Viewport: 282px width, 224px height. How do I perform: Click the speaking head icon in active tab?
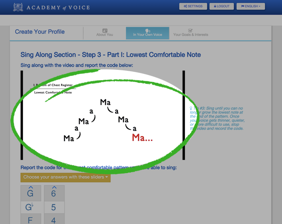[x=147, y=31]
